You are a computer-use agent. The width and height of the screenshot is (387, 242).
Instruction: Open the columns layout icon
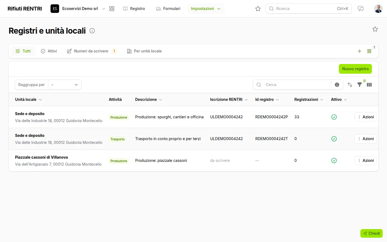point(369,85)
